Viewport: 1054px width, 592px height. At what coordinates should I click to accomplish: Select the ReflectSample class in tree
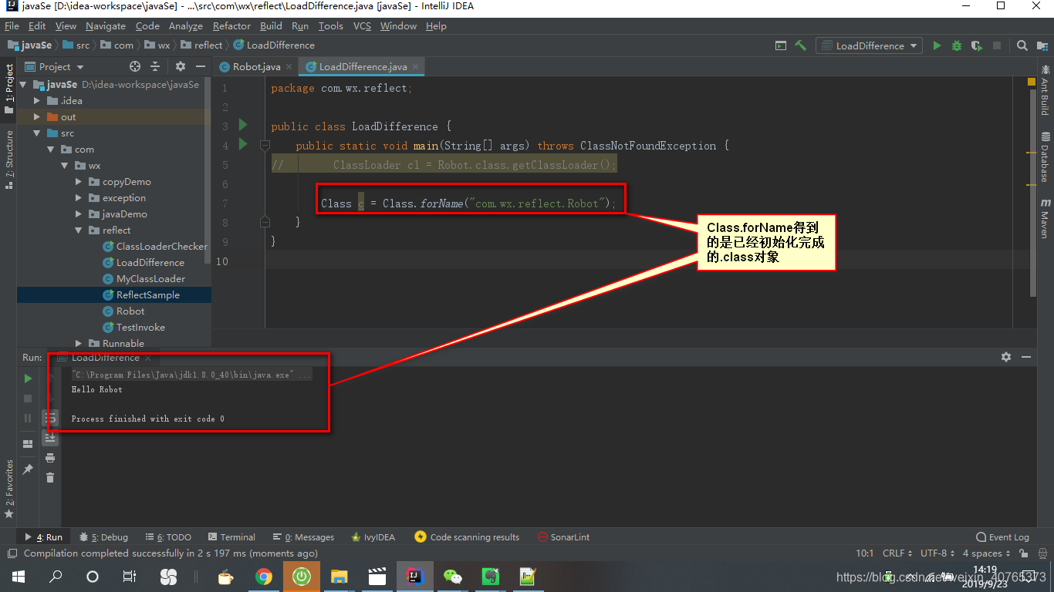point(147,295)
